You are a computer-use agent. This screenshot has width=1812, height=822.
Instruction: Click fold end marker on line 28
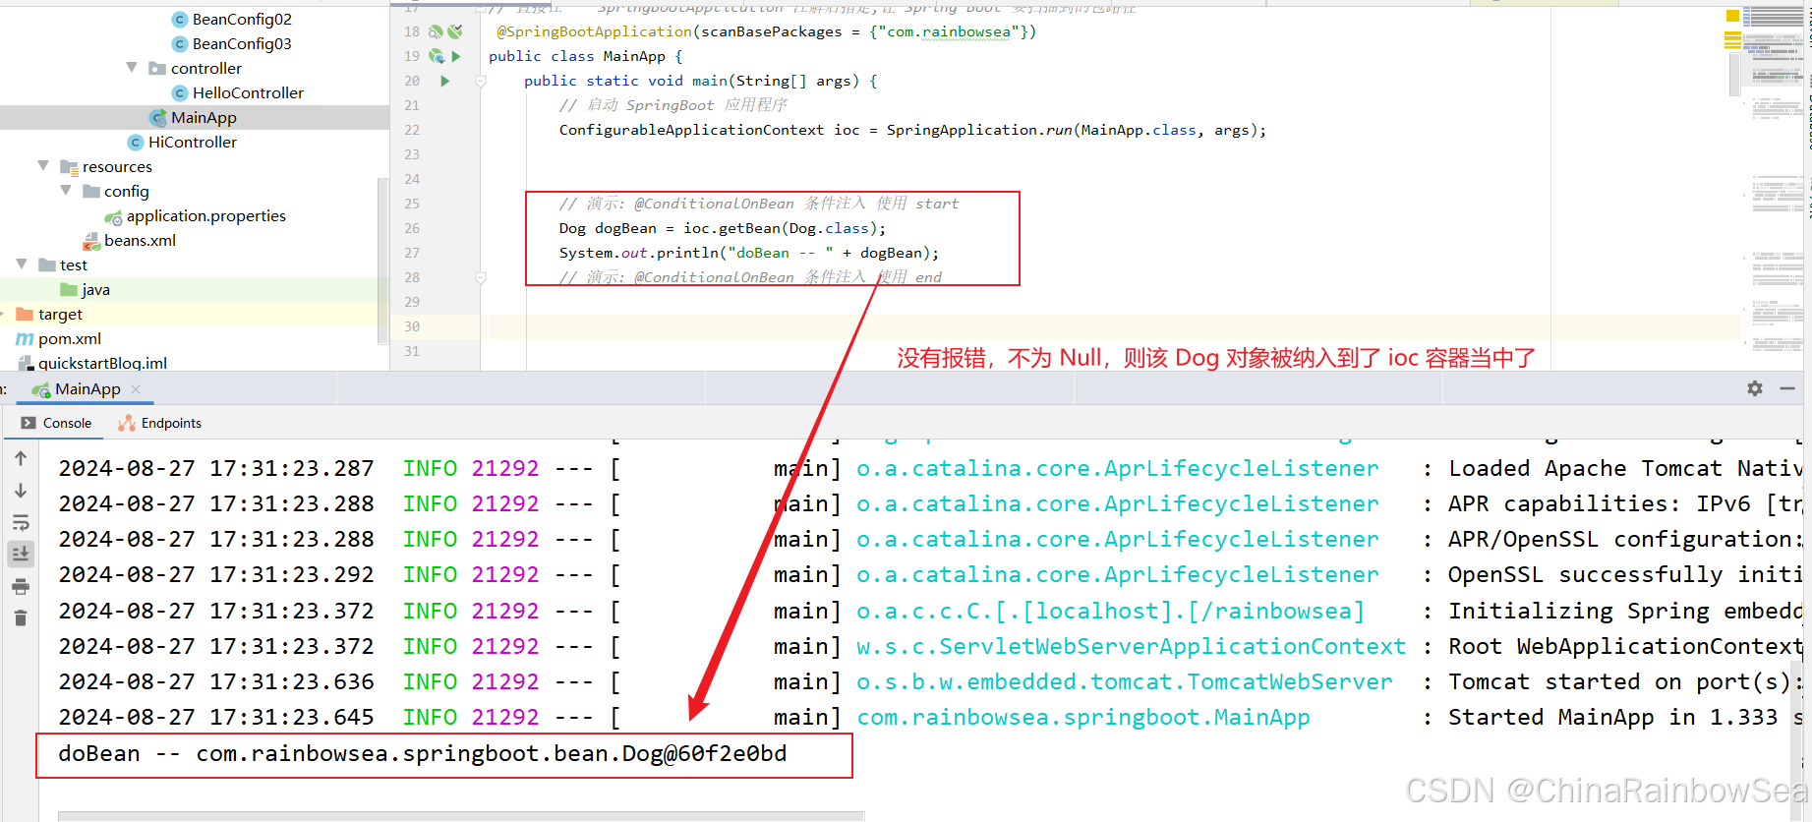481,278
